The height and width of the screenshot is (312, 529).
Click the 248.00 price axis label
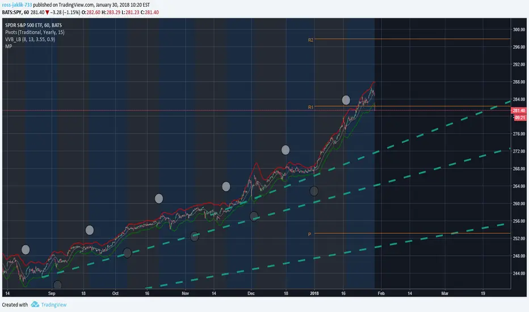[x=519, y=256]
